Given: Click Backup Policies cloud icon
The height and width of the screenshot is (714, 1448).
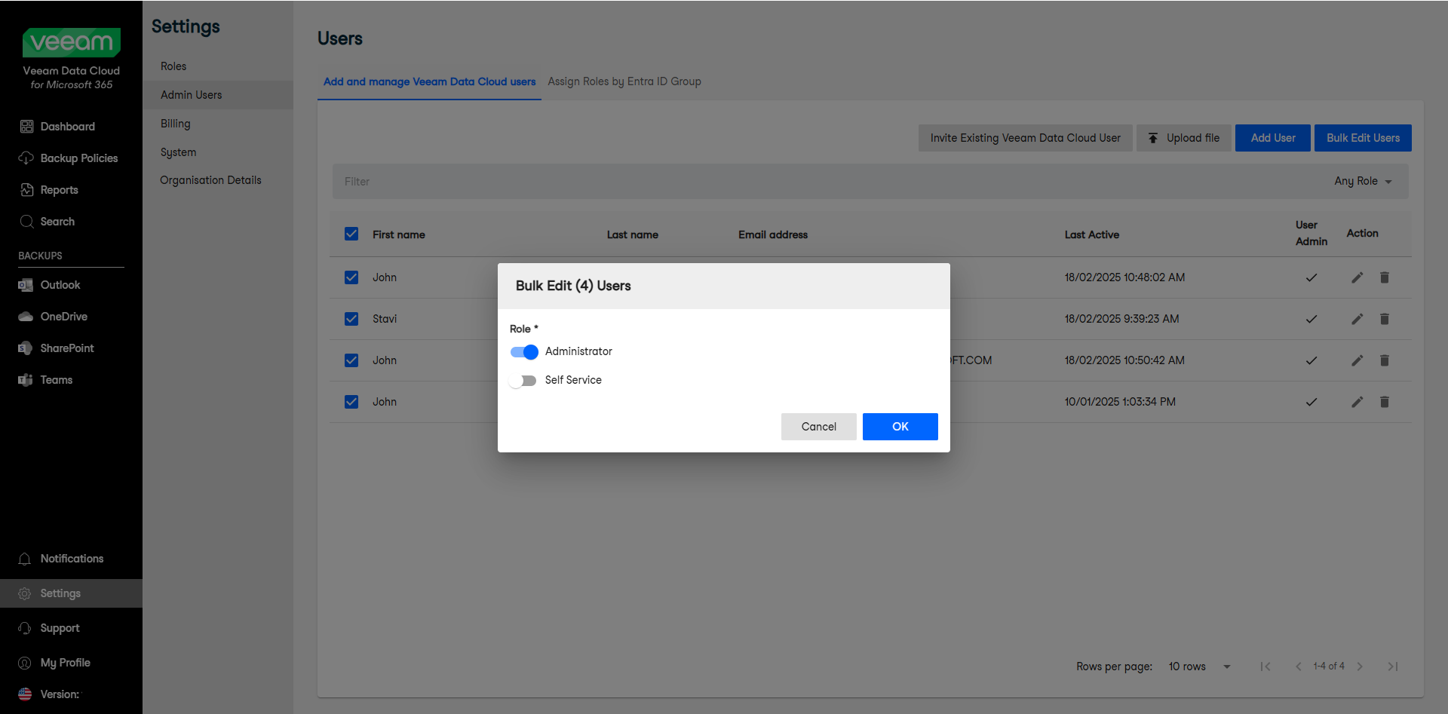Looking at the screenshot, I should (x=26, y=158).
